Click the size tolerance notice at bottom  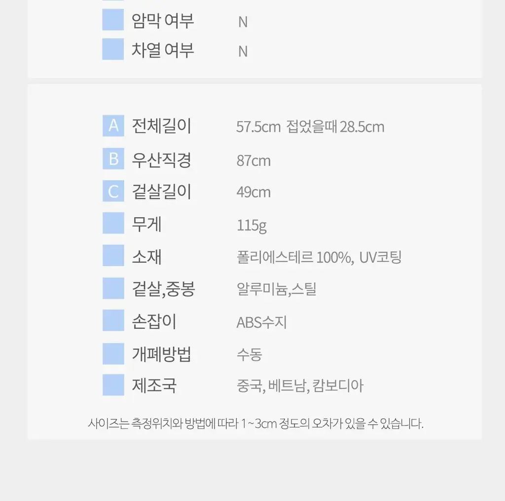[x=256, y=424]
